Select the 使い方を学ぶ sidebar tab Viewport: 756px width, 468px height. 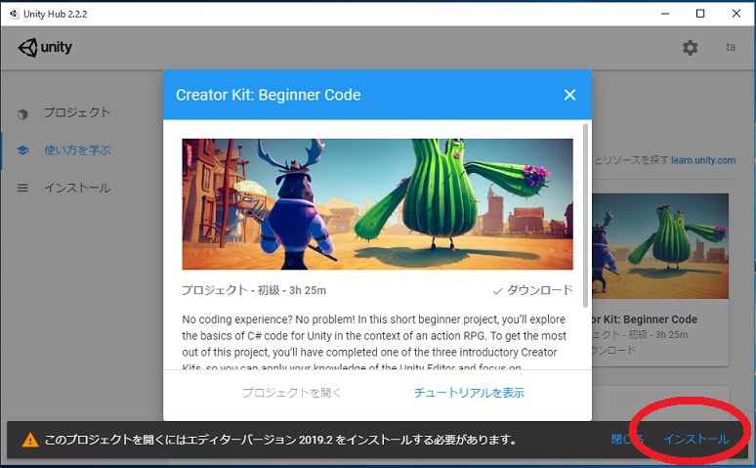point(77,150)
